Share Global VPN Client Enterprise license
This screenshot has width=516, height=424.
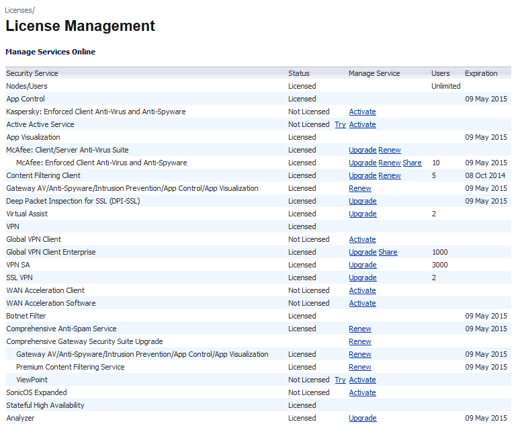[388, 252]
